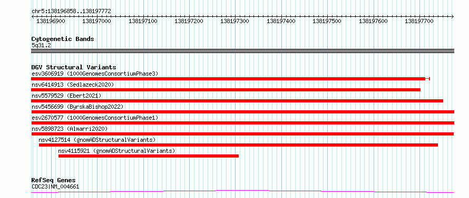This screenshot has height=198, width=469.
Task: Click the RefSeq Genes track title
Action: (53, 181)
